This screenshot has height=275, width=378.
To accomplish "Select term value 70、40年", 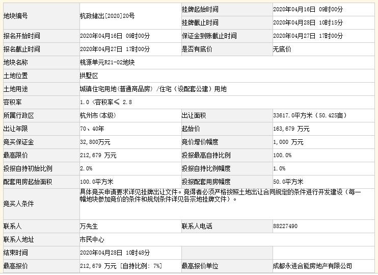I will 92,129.
